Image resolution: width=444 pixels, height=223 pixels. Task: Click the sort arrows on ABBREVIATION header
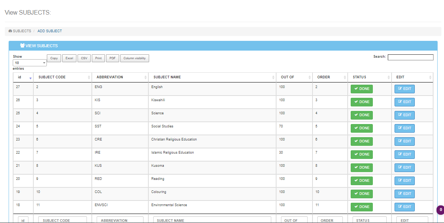click(145, 77)
